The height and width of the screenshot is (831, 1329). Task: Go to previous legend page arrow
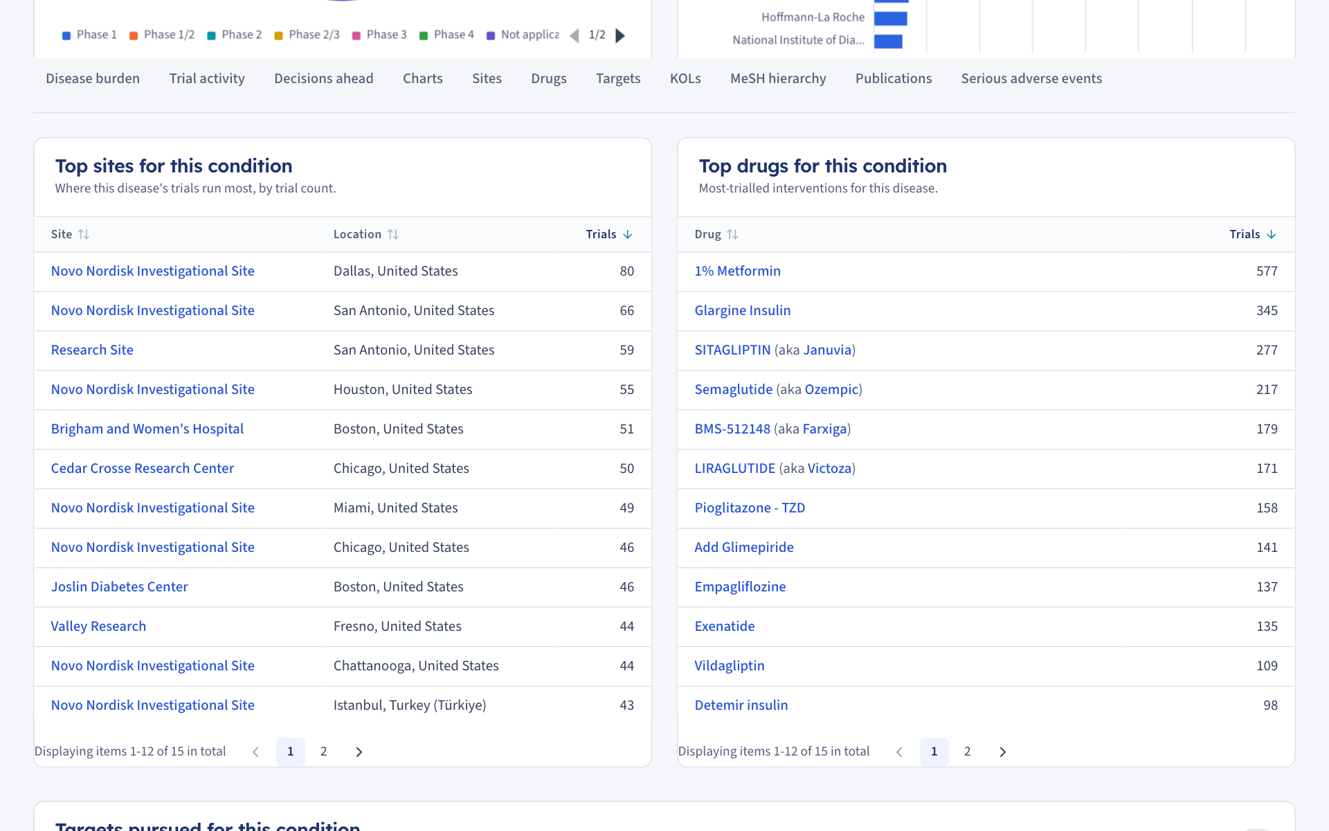pos(574,35)
